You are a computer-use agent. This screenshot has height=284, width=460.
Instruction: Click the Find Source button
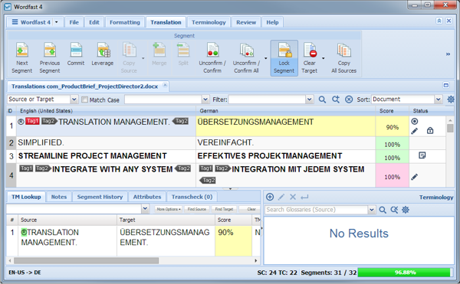[196, 209]
